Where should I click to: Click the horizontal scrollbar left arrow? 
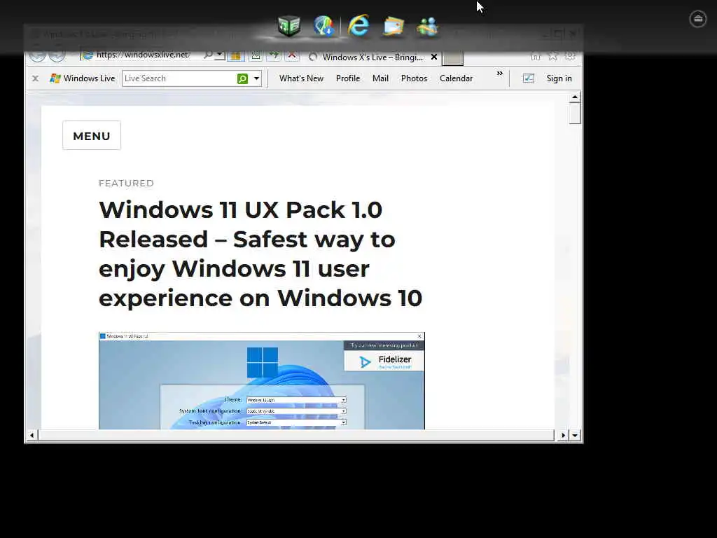[32, 435]
